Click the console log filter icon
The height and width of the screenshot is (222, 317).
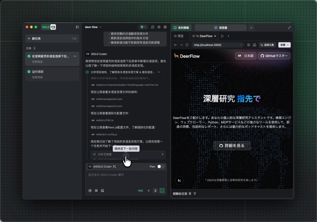click(x=195, y=194)
